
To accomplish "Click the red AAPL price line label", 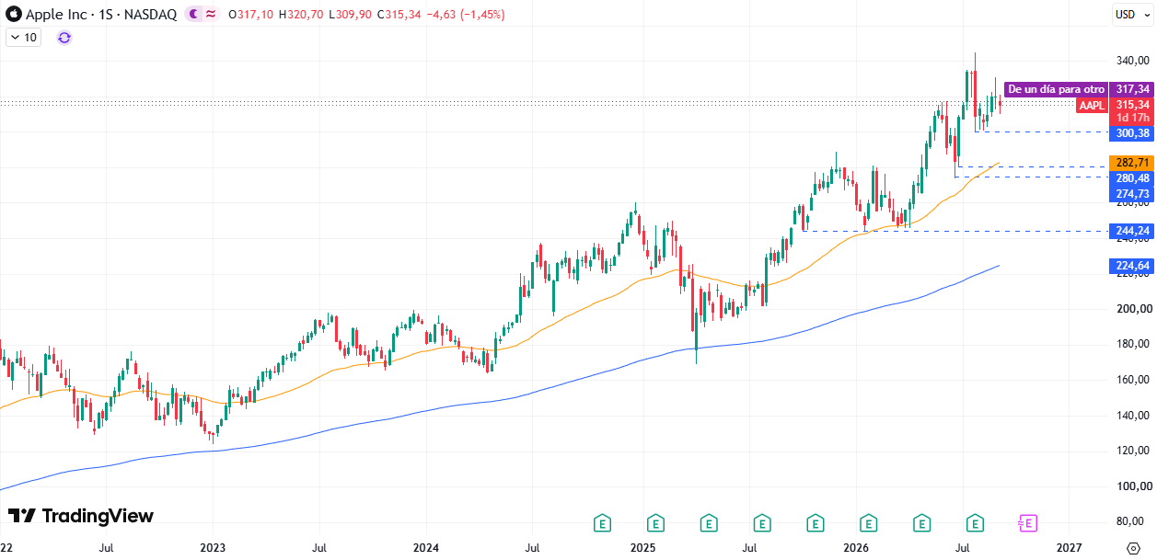I will tap(1092, 106).
